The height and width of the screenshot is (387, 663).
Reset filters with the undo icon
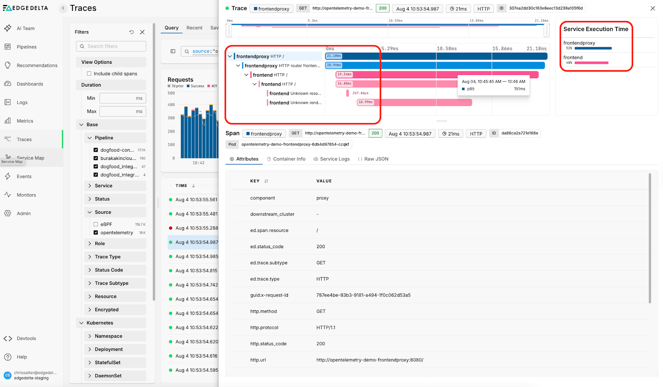(131, 32)
